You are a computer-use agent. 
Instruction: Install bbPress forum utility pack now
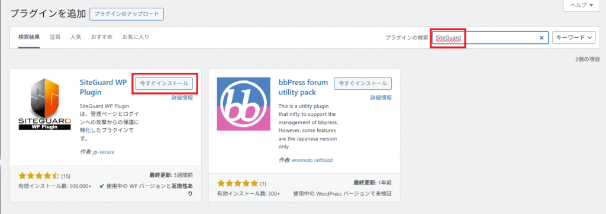point(363,83)
